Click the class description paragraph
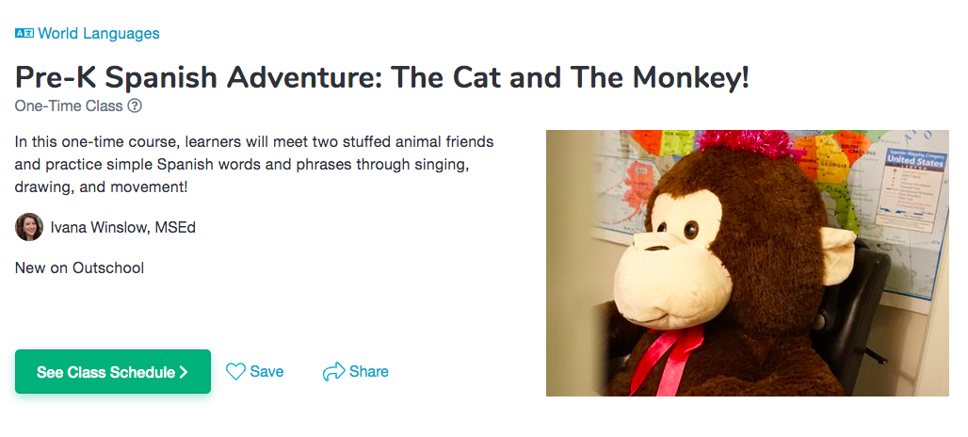 pyautogui.click(x=254, y=164)
